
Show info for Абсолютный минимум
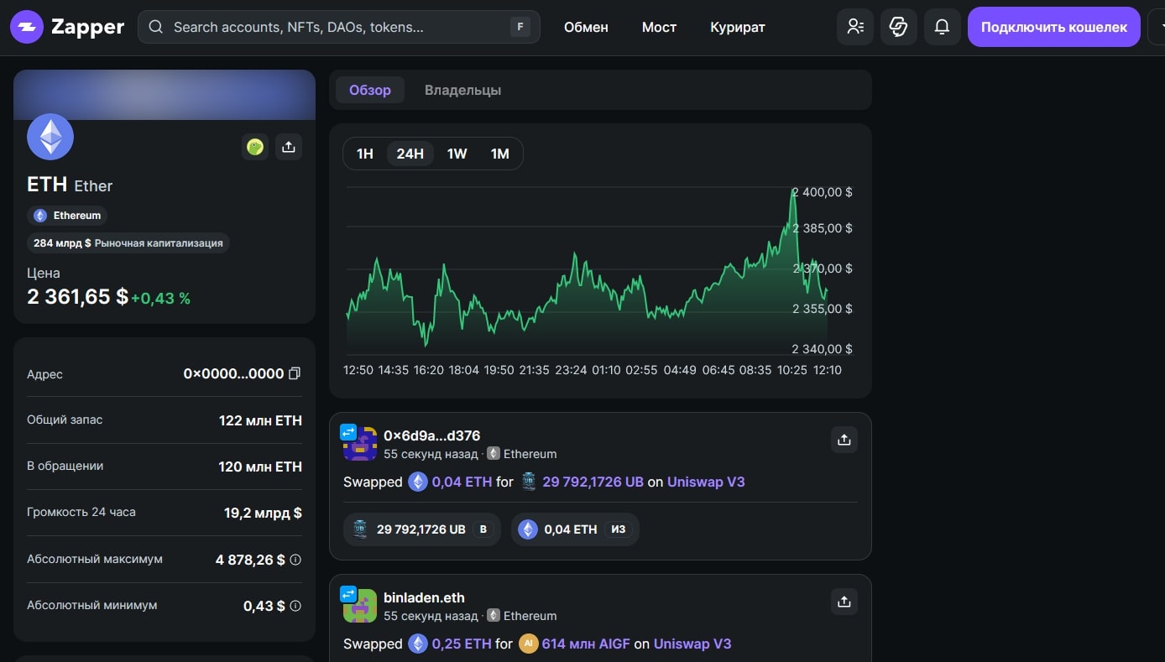point(295,606)
